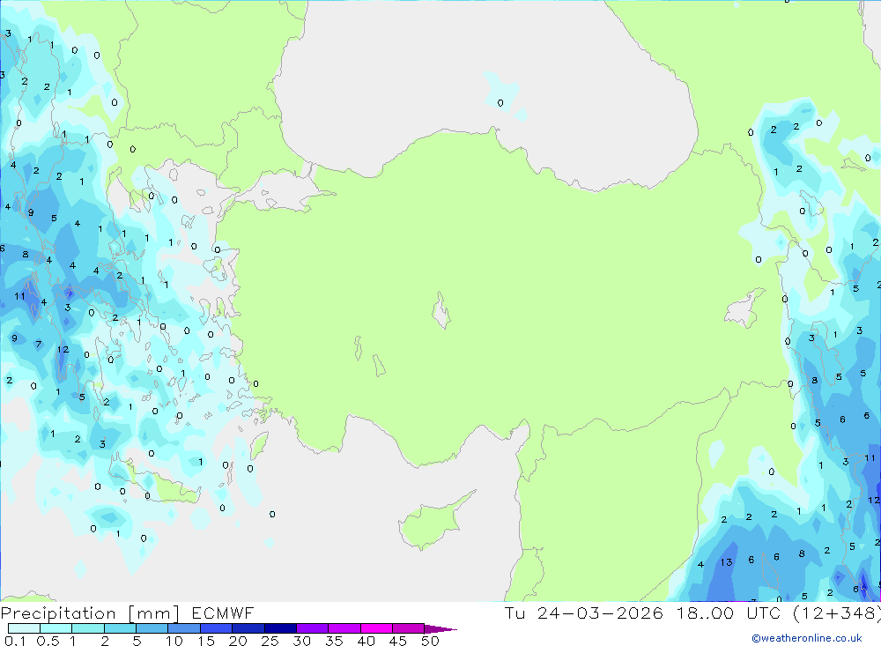
Task: Click the '13' precipitation value on the map
Action: coord(727,562)
